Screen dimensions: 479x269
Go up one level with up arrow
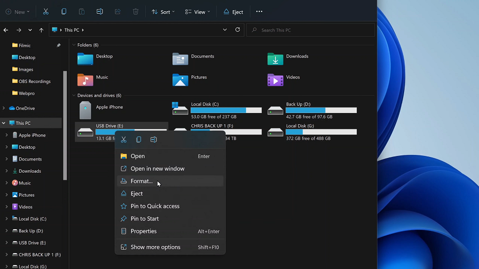[x=41, y=30]
